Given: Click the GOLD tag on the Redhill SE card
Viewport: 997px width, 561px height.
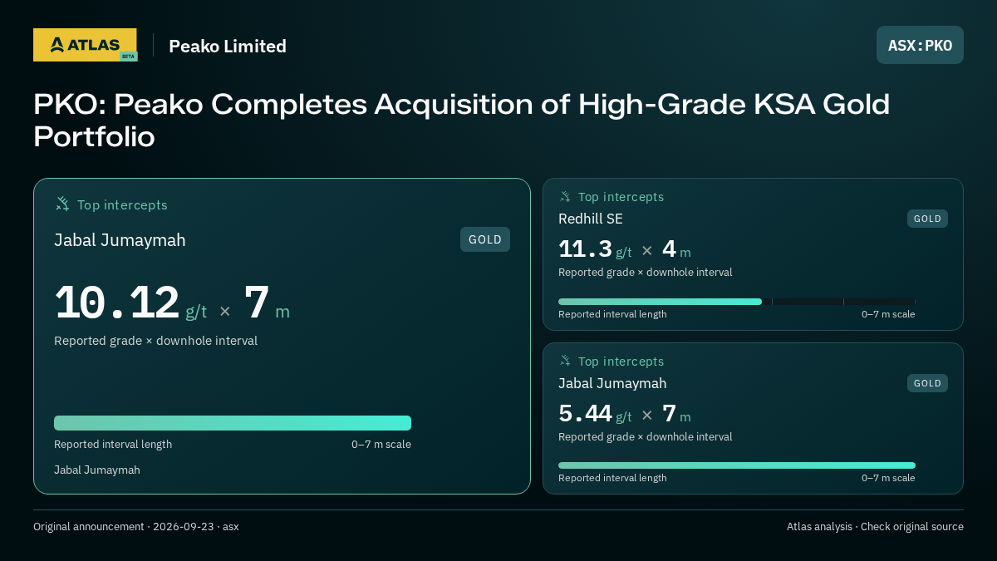Looking at the screenshot, I should point(927,219).
